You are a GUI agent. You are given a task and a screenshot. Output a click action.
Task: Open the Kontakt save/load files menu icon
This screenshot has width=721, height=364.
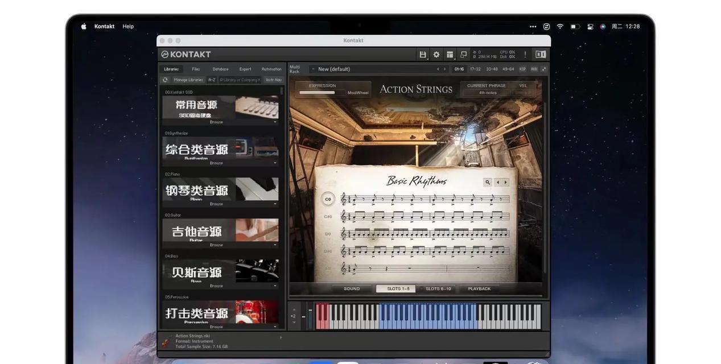click(422, 55)
